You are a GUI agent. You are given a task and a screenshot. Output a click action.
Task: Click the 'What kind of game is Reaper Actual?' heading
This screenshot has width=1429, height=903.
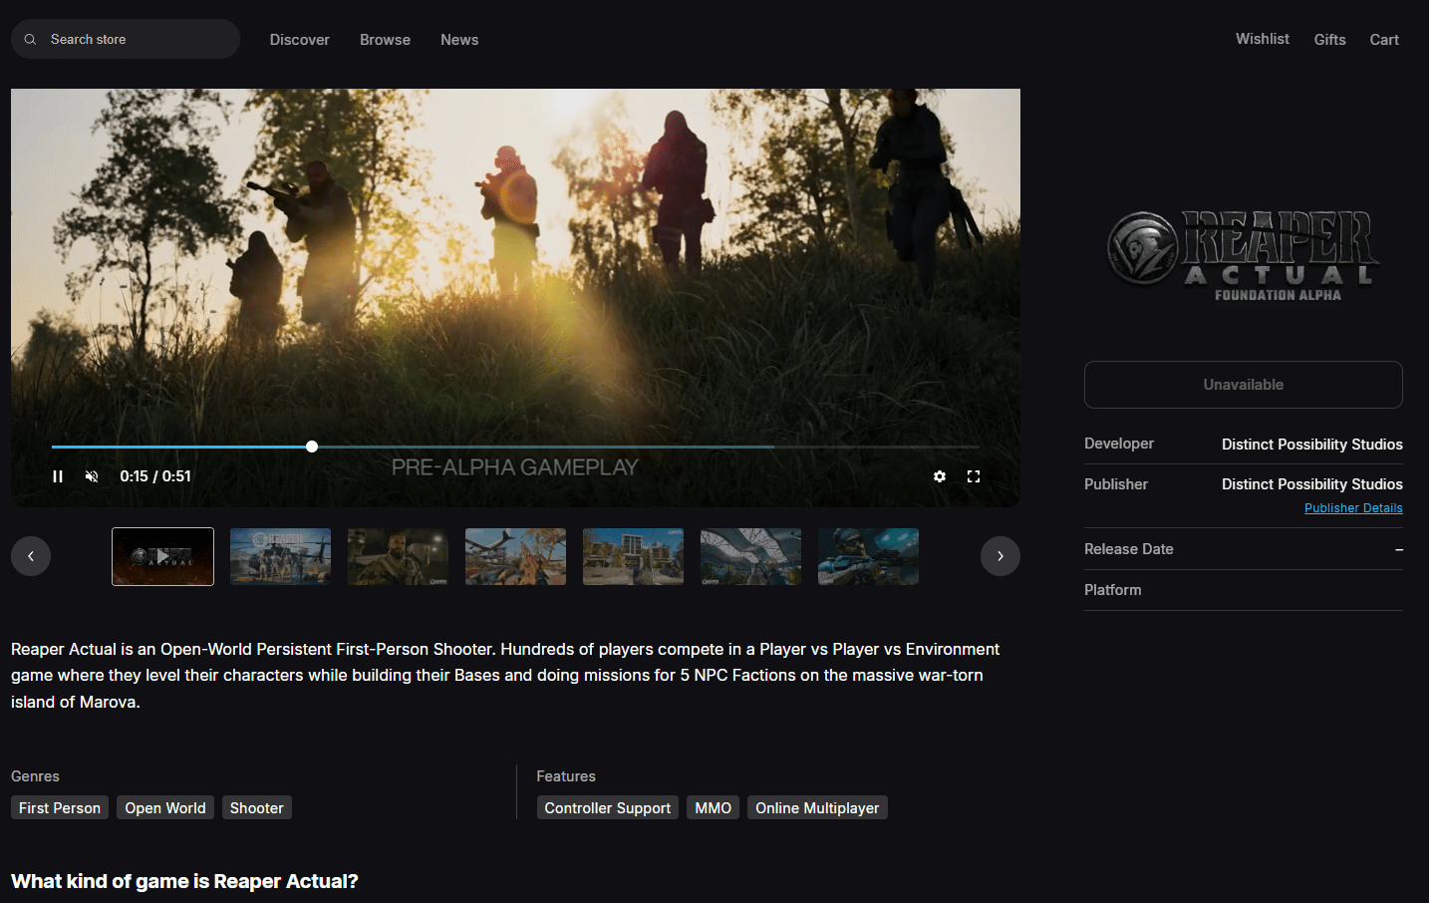(184, 881)
